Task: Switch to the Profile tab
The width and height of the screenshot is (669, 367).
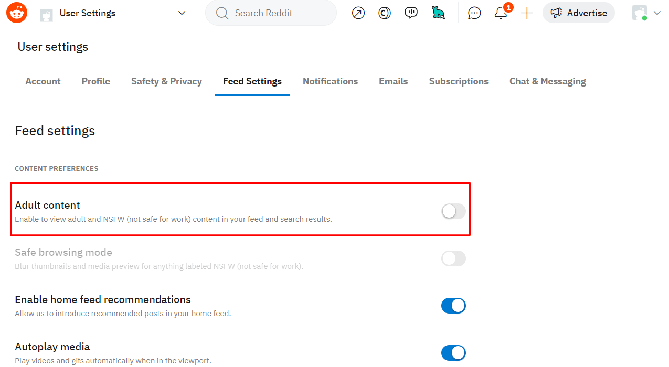Action: pyautogui.click(x=96, y=81)
